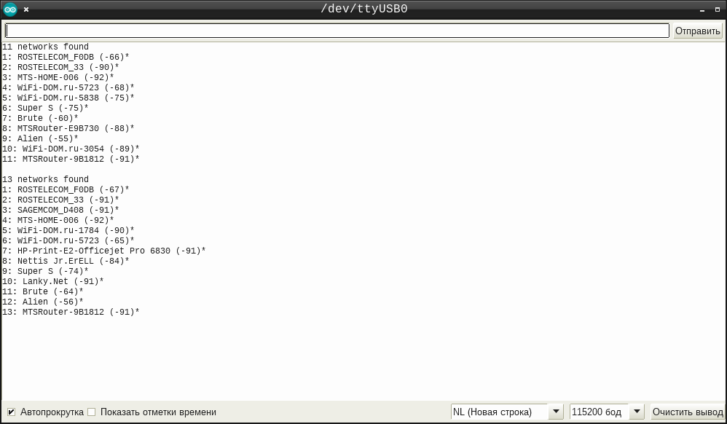The width and height of the screenshot is (727, 424).
Task: Focus the serial message input field
Action: [337, 31]
